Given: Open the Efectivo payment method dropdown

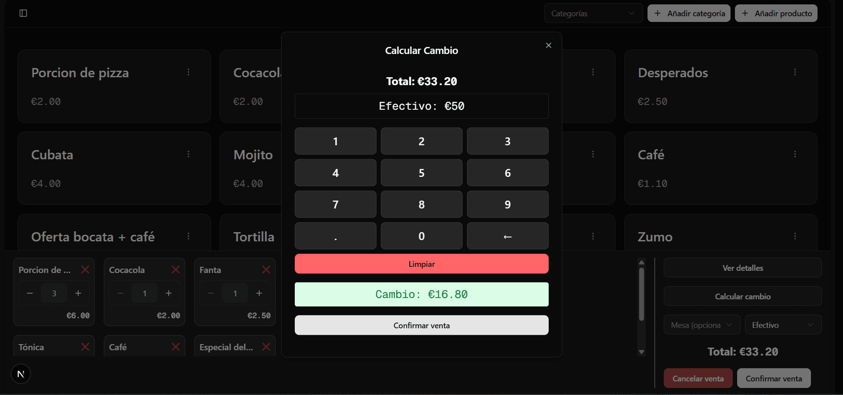Looking at the screenshot, I should click(783, 325).
